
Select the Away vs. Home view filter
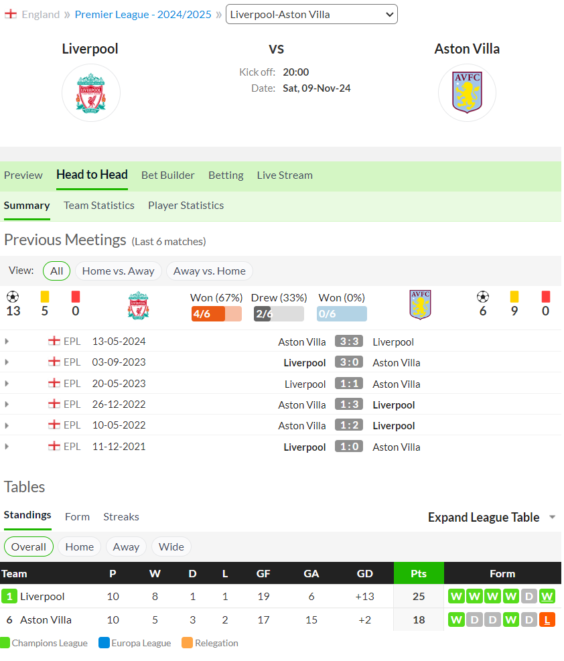(210, 271)
